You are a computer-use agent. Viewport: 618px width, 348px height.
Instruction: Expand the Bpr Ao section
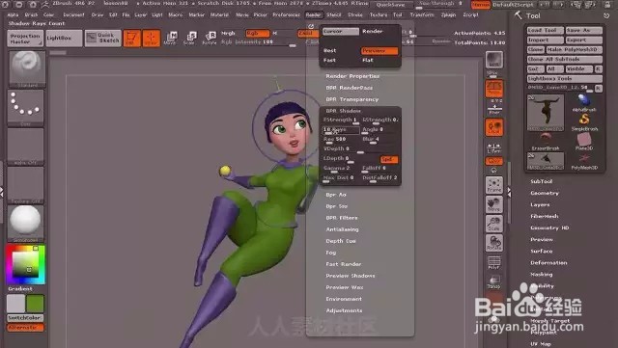(336, 195)
